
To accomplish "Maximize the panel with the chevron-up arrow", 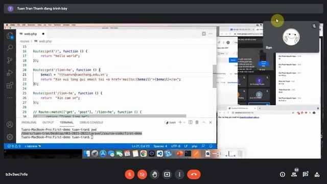I will point(204,123).
